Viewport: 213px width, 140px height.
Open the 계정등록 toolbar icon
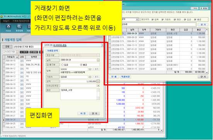point(19,27)
